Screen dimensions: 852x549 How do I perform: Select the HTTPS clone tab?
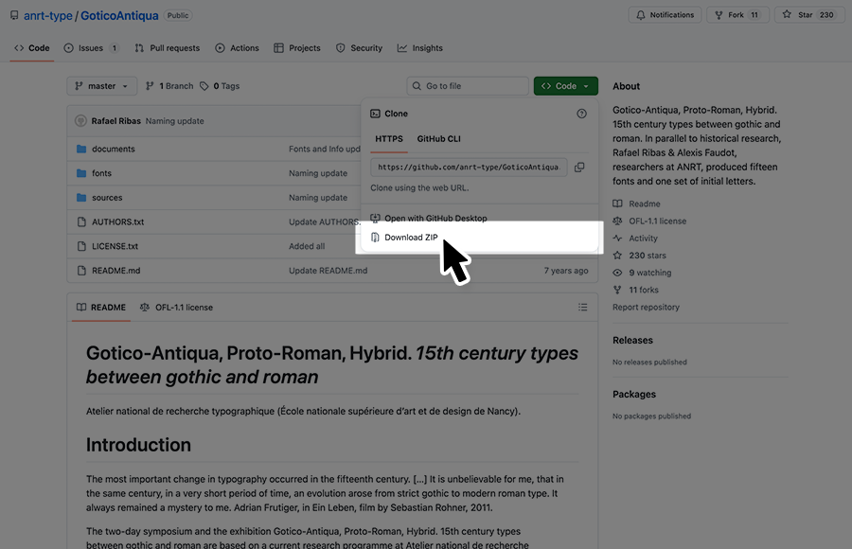click(x=388, y=139)
